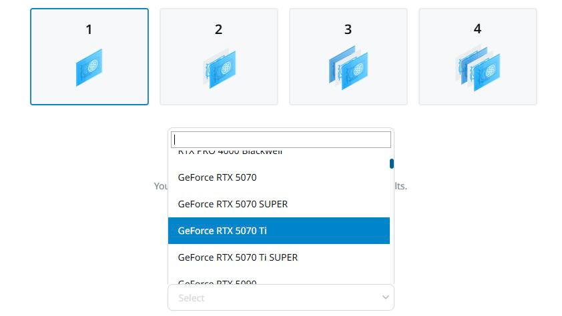The image size is (562, 316).
Task: Select the cut-off GeForce RTX 5090 entry
Action: (x=217, y=283)
